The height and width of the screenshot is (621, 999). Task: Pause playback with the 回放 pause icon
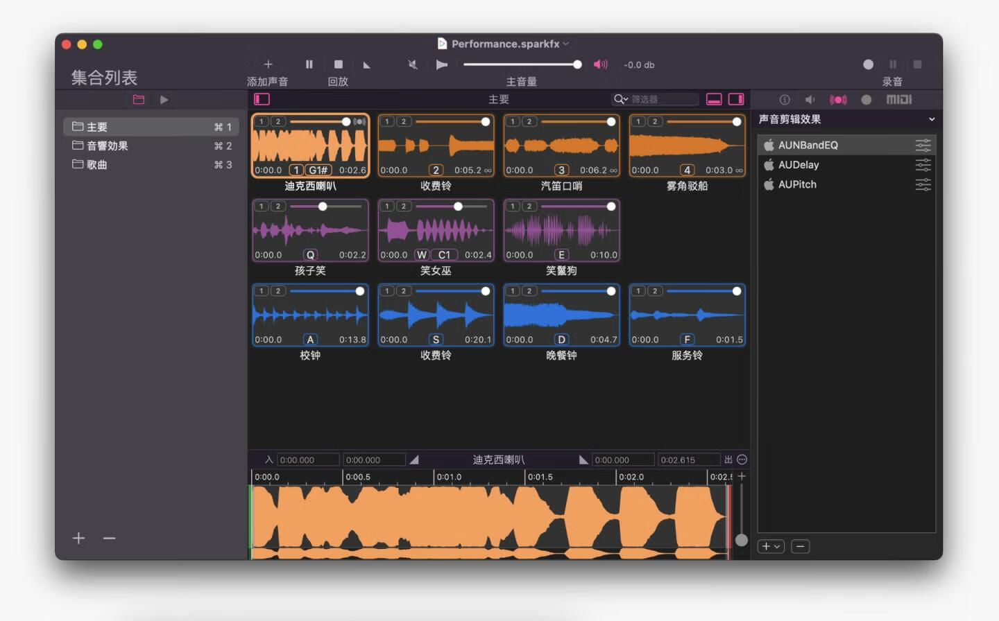click(309, 64)
